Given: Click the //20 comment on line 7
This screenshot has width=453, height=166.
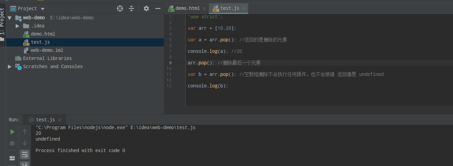Looking at the screenshot, I should (236, 51).
